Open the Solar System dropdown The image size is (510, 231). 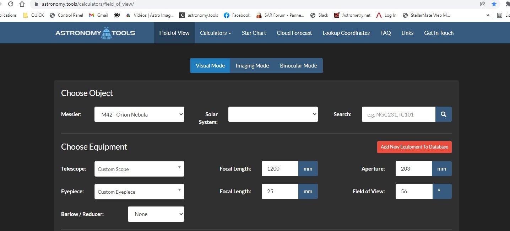(273, 114)
